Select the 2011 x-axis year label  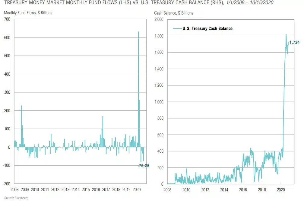click(45, 190)
